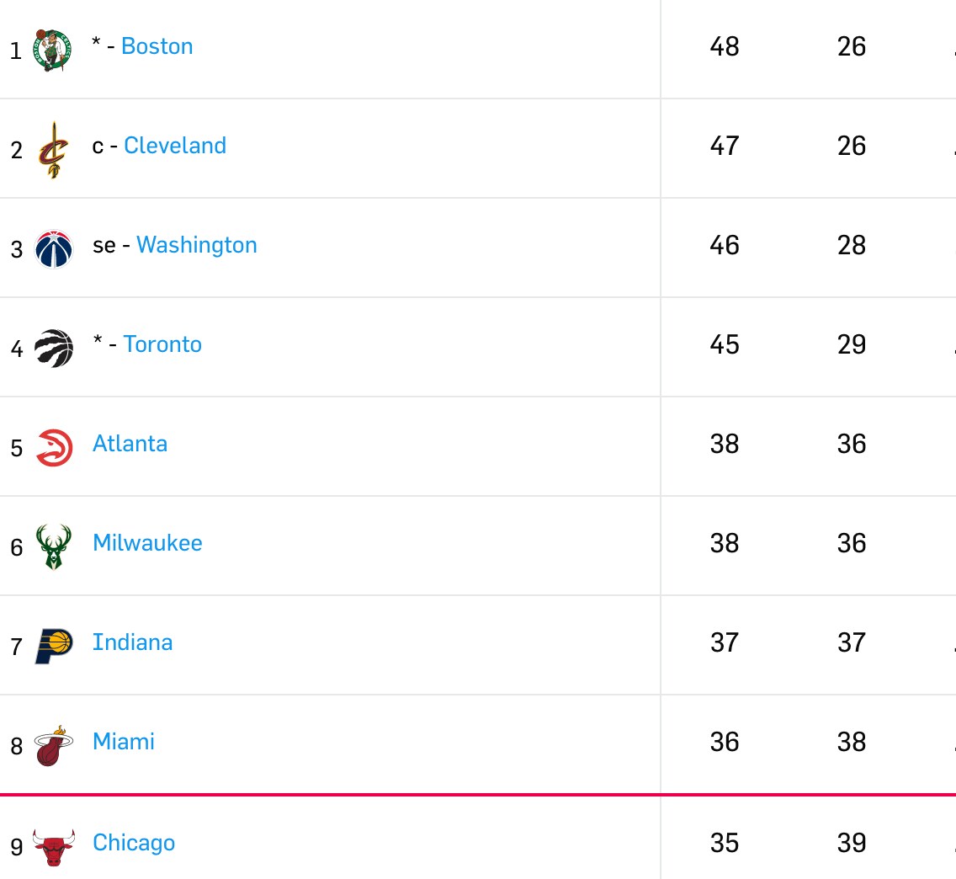Select the Toronto team link
The height and width of the screenshot is (879, 956).
(162, 344)
